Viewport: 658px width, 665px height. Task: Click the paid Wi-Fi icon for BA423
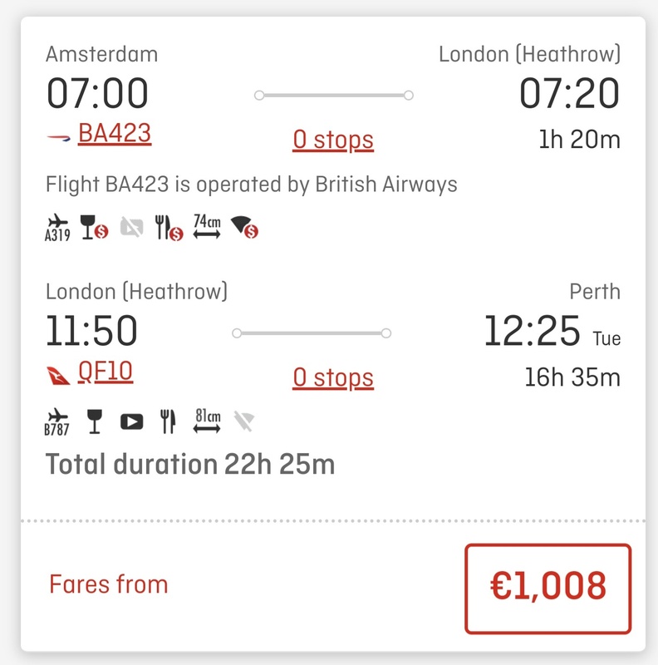click(x=244, y=227)
